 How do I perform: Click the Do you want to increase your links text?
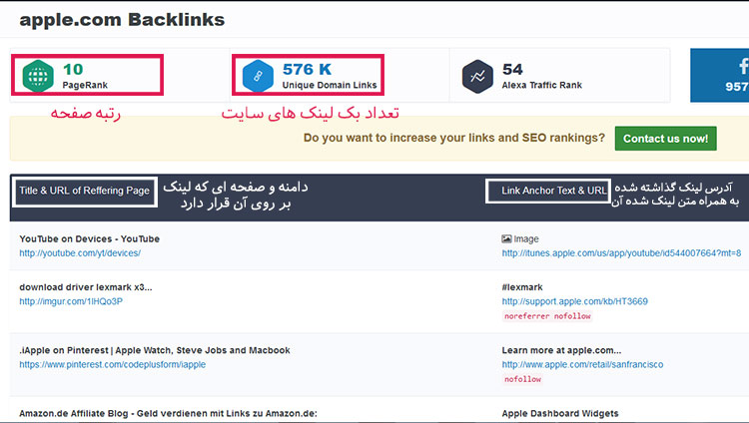click(453, 138)
